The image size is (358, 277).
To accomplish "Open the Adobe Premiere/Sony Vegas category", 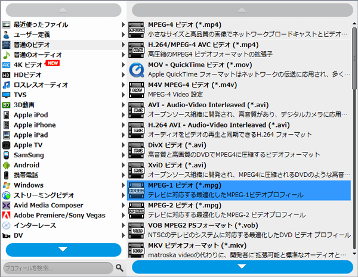I will tap(64, 215).
